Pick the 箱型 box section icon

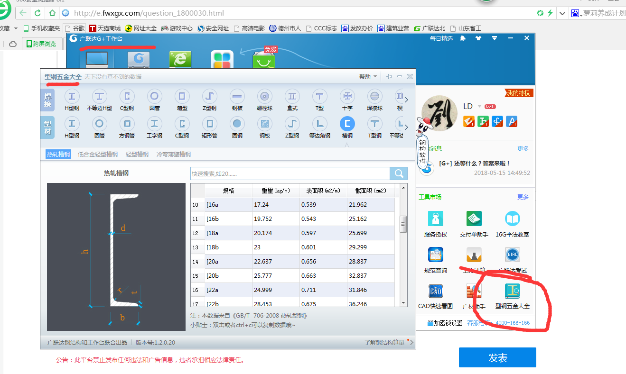click(x=182, y=97)
